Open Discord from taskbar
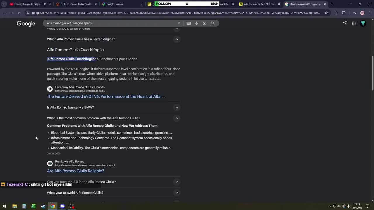374x210 pixels. [62, 206]
